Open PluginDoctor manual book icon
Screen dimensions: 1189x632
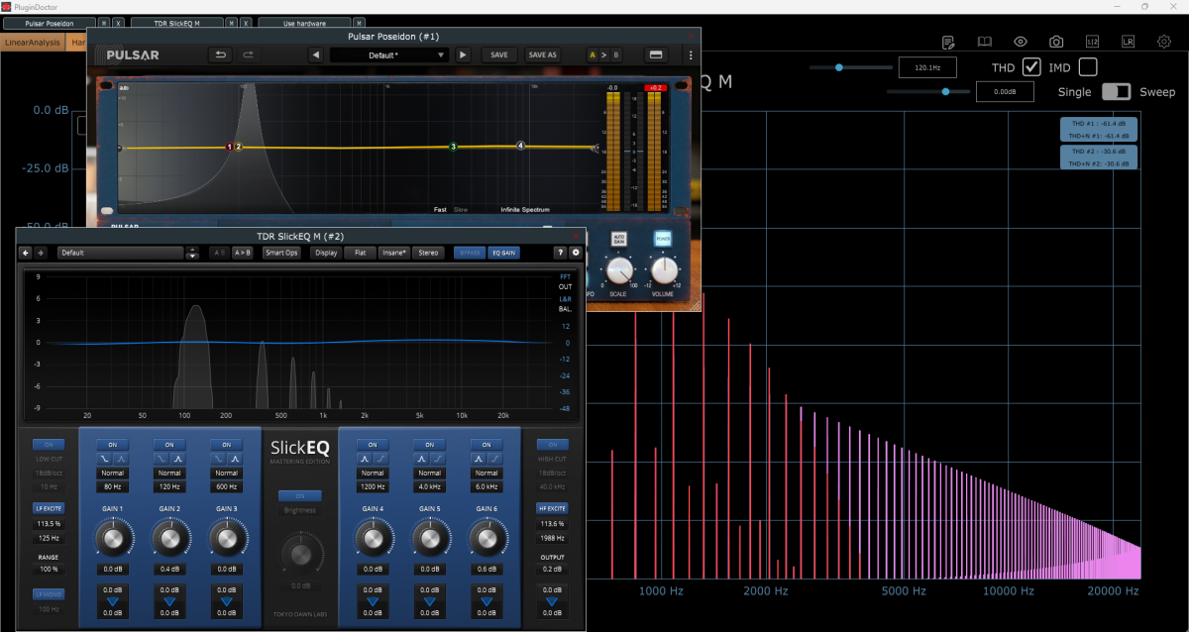tap(985, 42)
